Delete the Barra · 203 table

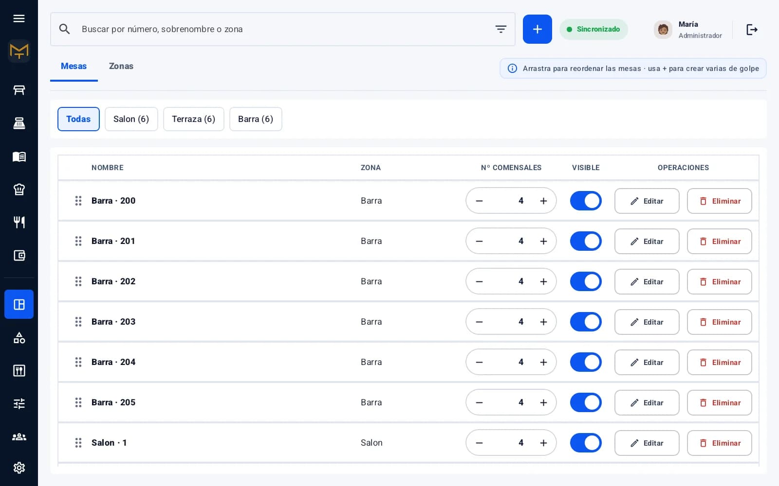click(x=719, y=322)
